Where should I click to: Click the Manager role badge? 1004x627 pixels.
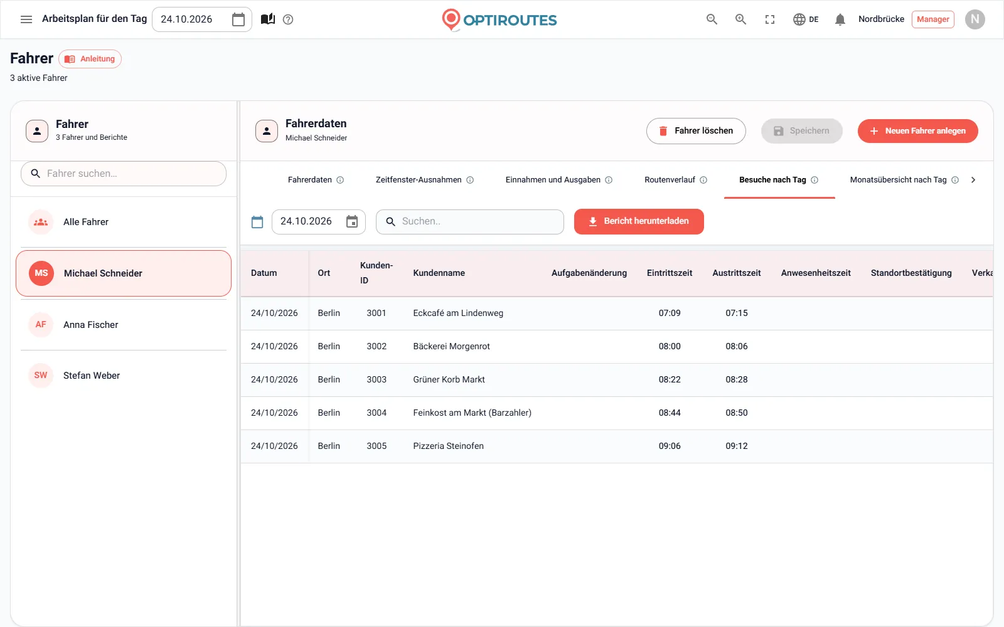933,19
